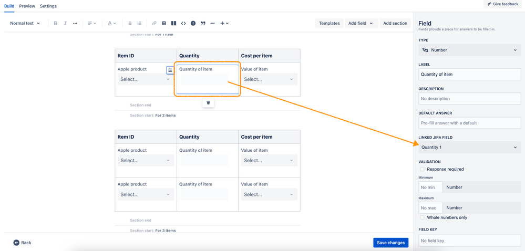Open the Linked Jira field dropdown
Screen dimensions: 525x251
point(470,147)
